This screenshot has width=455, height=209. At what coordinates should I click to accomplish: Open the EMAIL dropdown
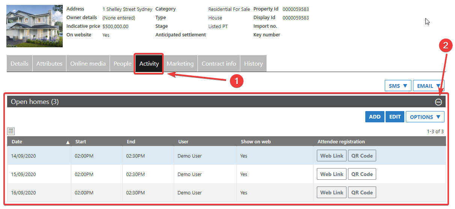pos(428,86)
